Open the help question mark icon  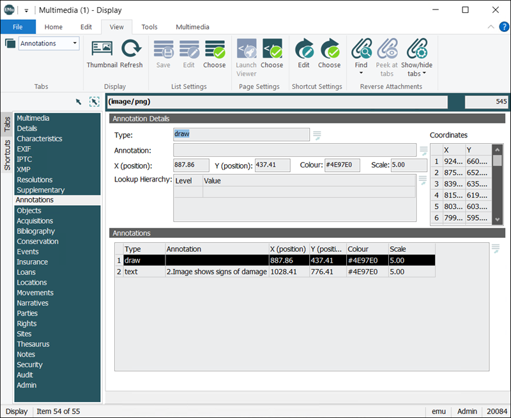pos(503,27)
